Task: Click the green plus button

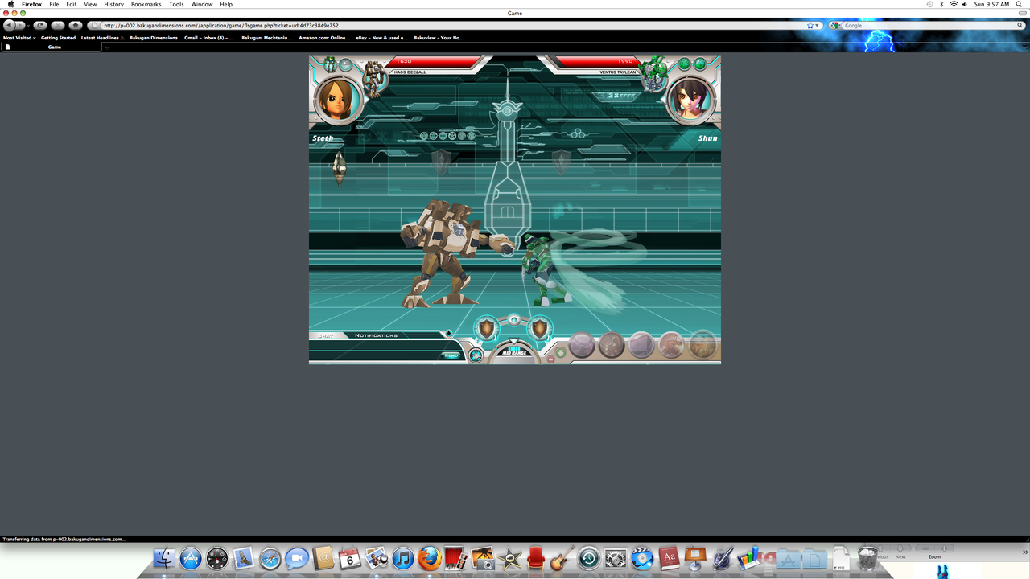Action: (x=561, y=352)
